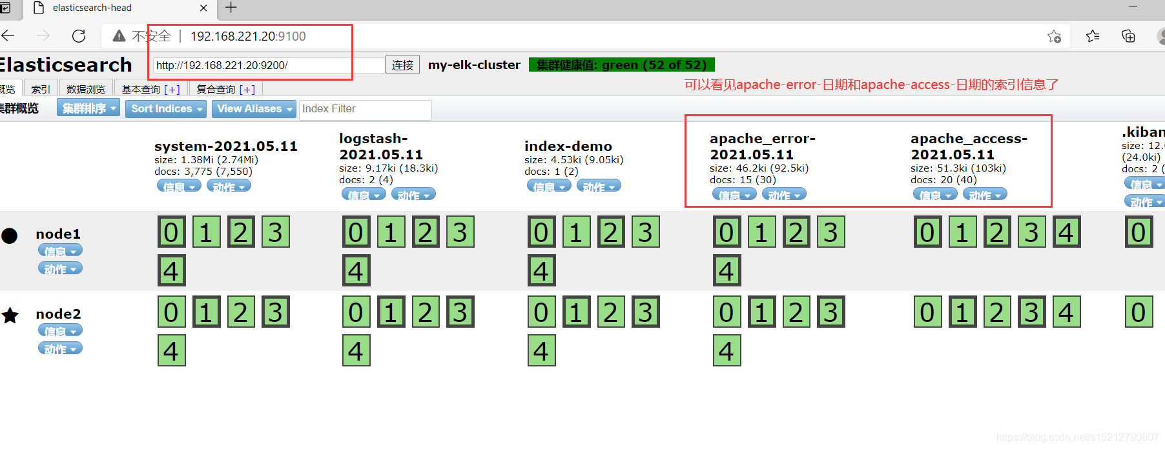Edit the Elasticsearch connection URL field
Screen dimensions: 1165x449
click(x=269, y=65)
